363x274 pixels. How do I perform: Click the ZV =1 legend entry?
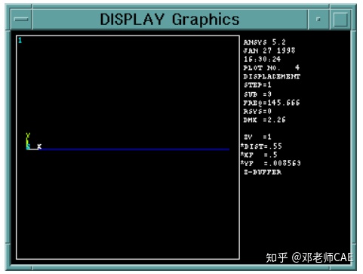pos(257,137)
